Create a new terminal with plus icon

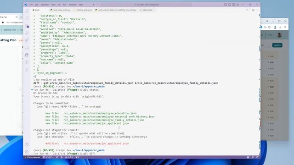[247, 10]
